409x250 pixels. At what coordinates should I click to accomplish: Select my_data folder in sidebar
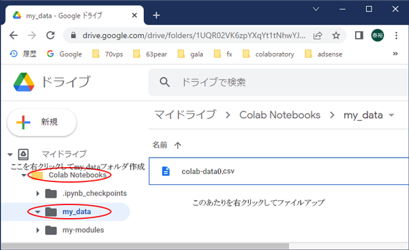point(76,212)
